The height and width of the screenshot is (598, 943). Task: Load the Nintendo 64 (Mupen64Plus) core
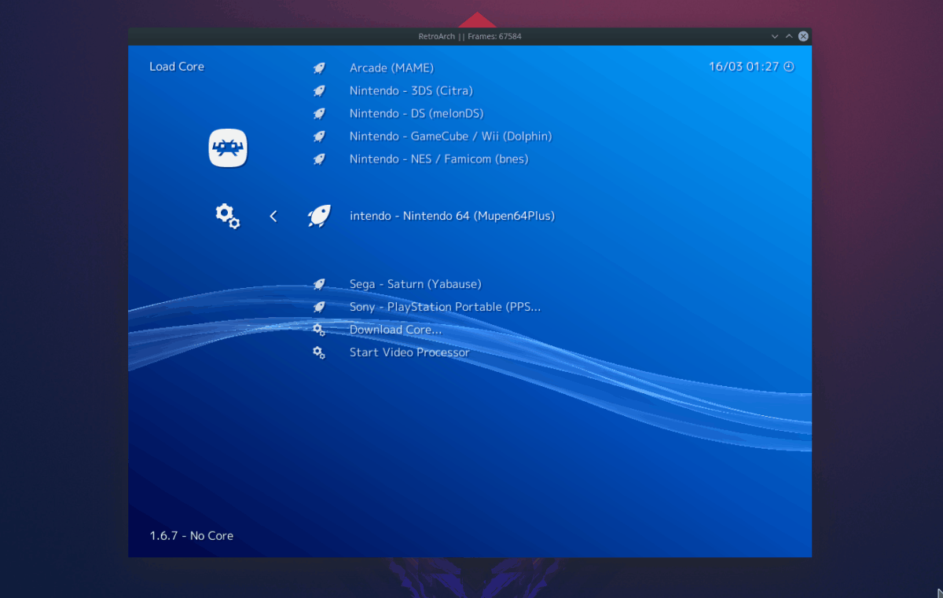tap(453, 216)
